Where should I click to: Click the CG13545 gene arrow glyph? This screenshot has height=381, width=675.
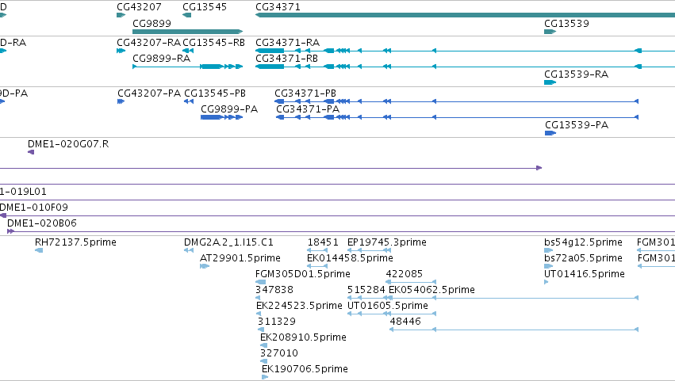tap(187, 15)
